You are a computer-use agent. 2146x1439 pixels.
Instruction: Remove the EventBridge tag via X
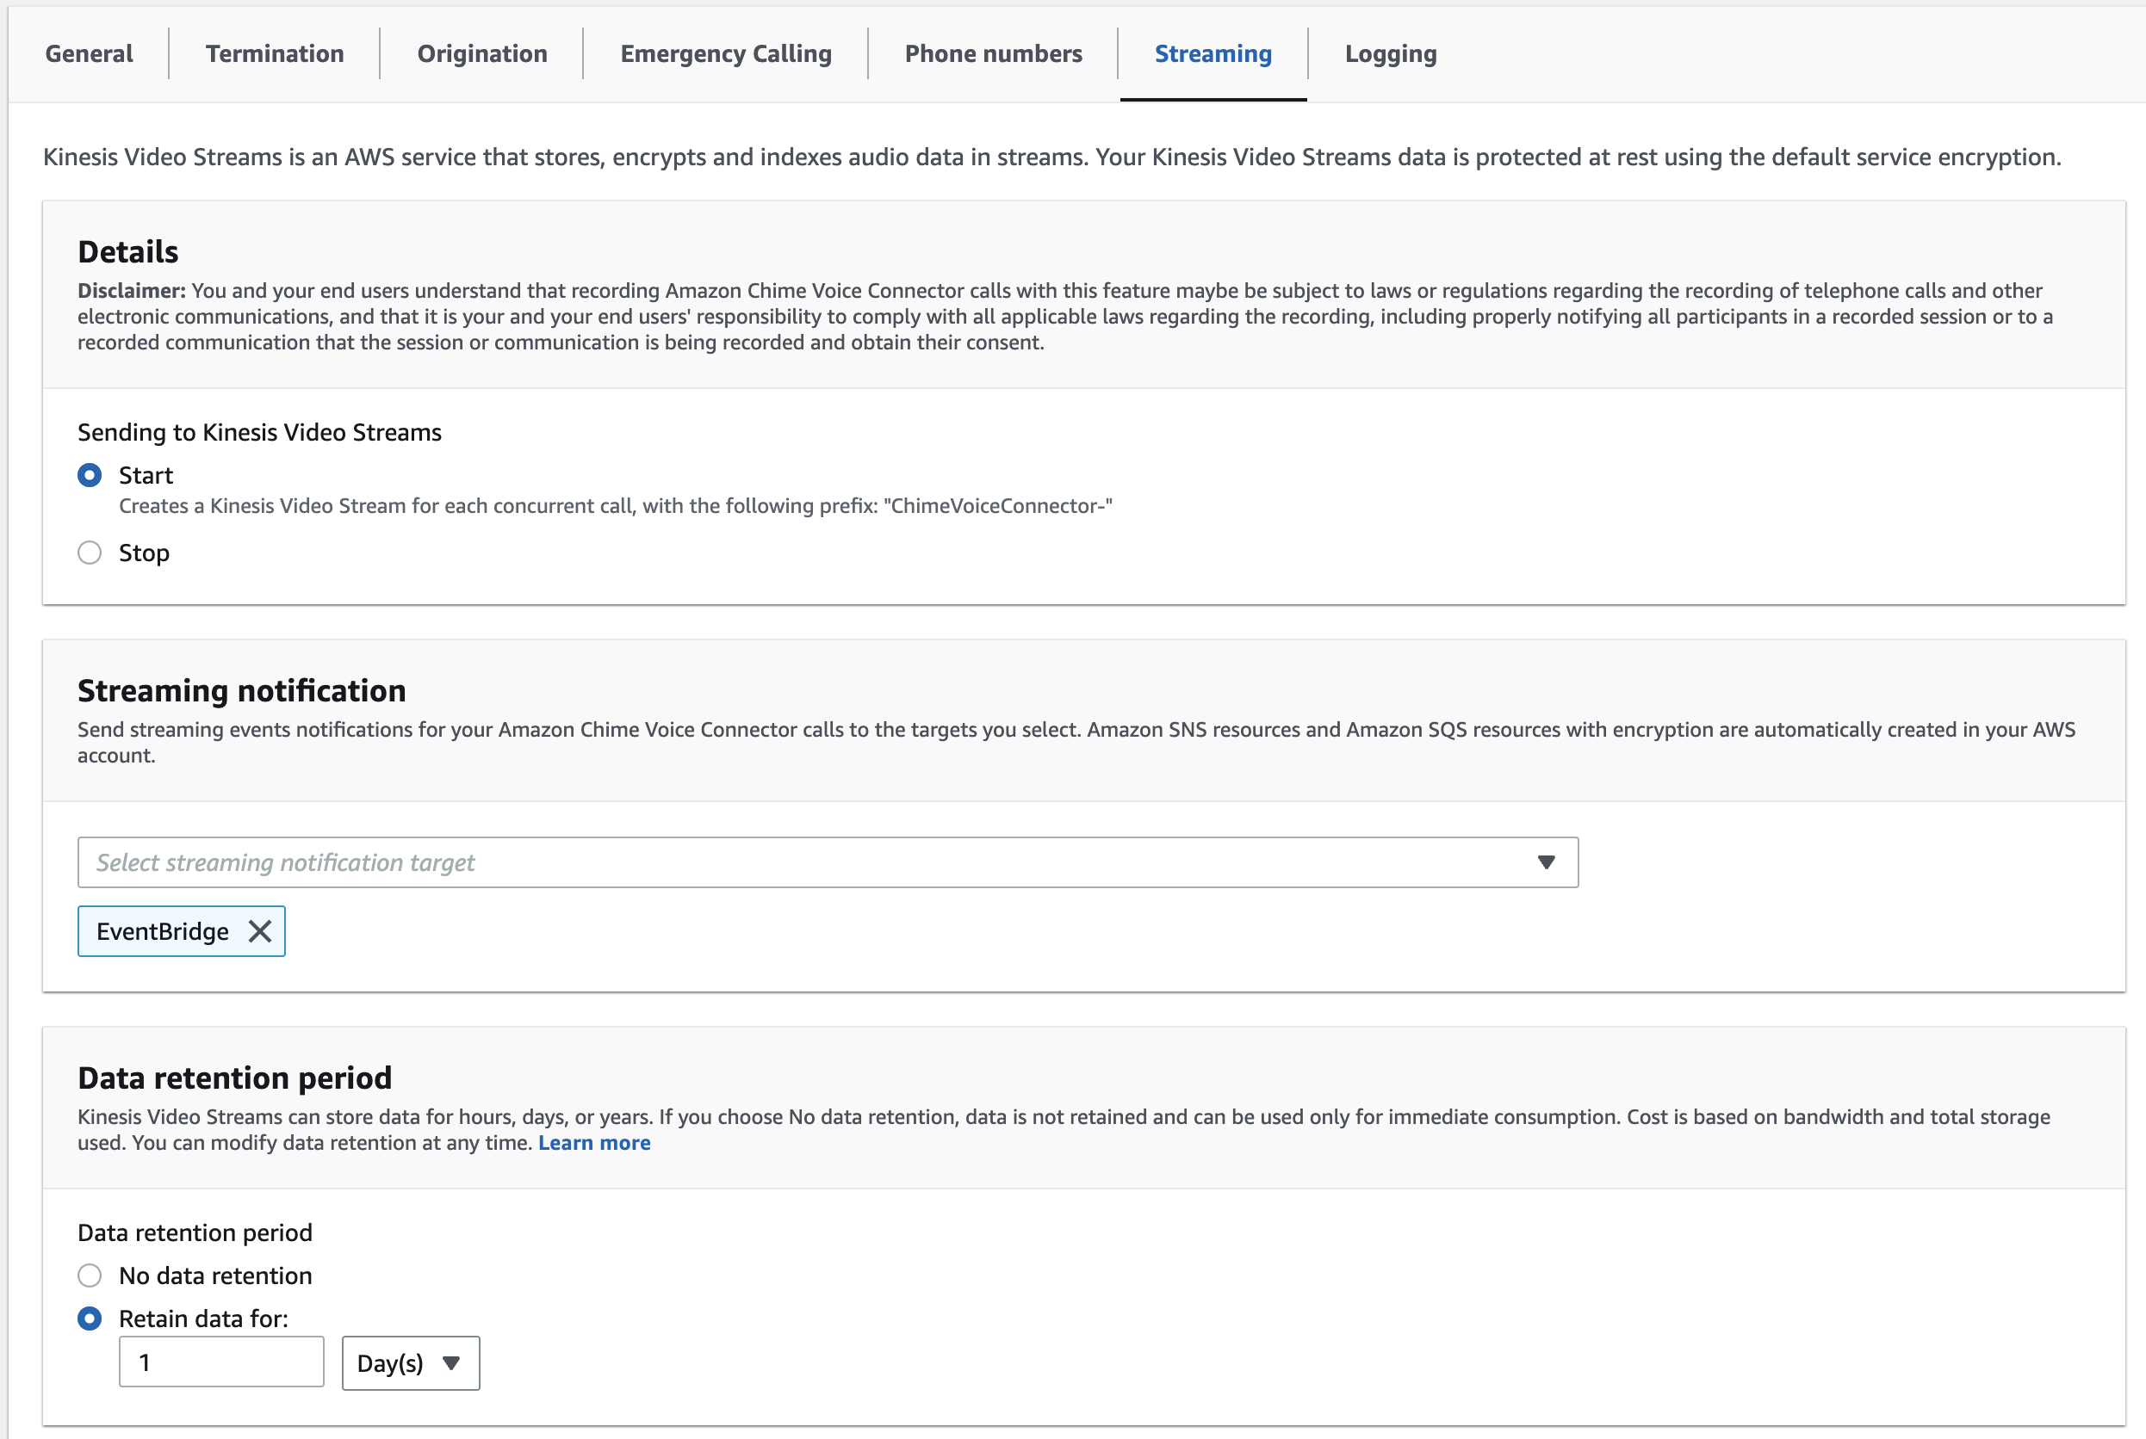(x=260, y=931)
